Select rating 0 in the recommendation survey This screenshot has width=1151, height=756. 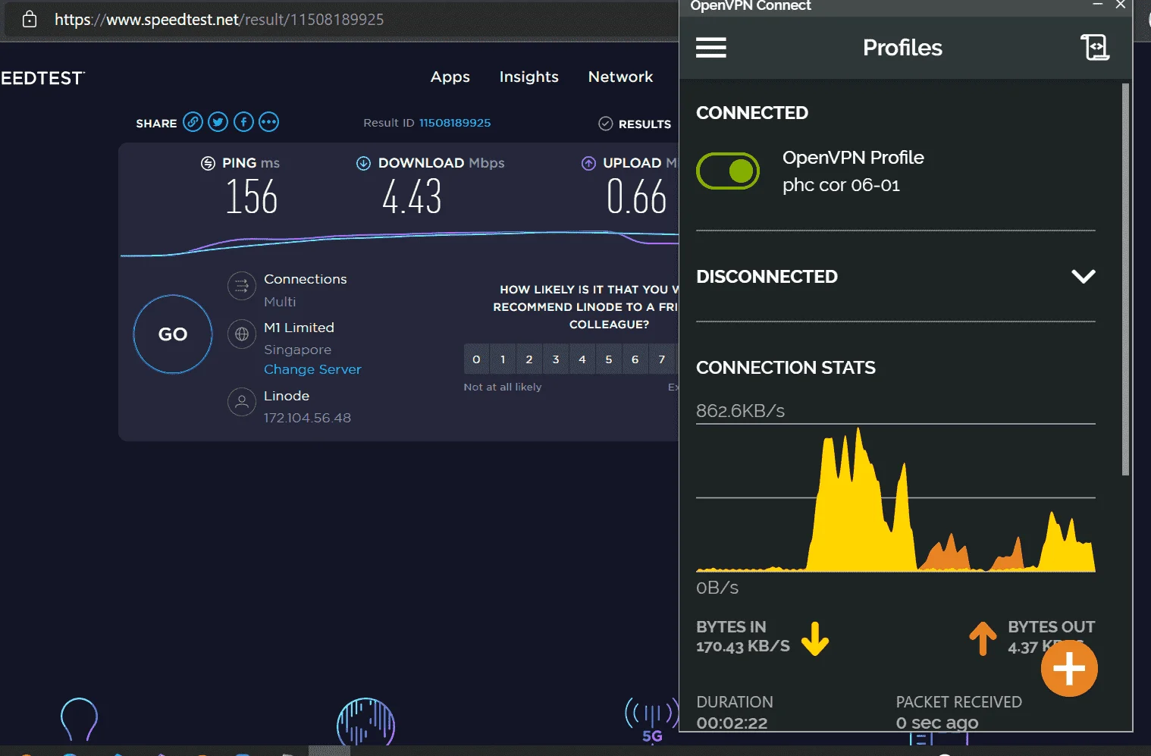point(476,359)
